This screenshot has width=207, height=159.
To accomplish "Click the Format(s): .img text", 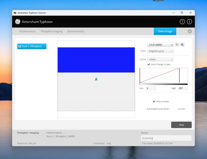I will click(102, 143).
